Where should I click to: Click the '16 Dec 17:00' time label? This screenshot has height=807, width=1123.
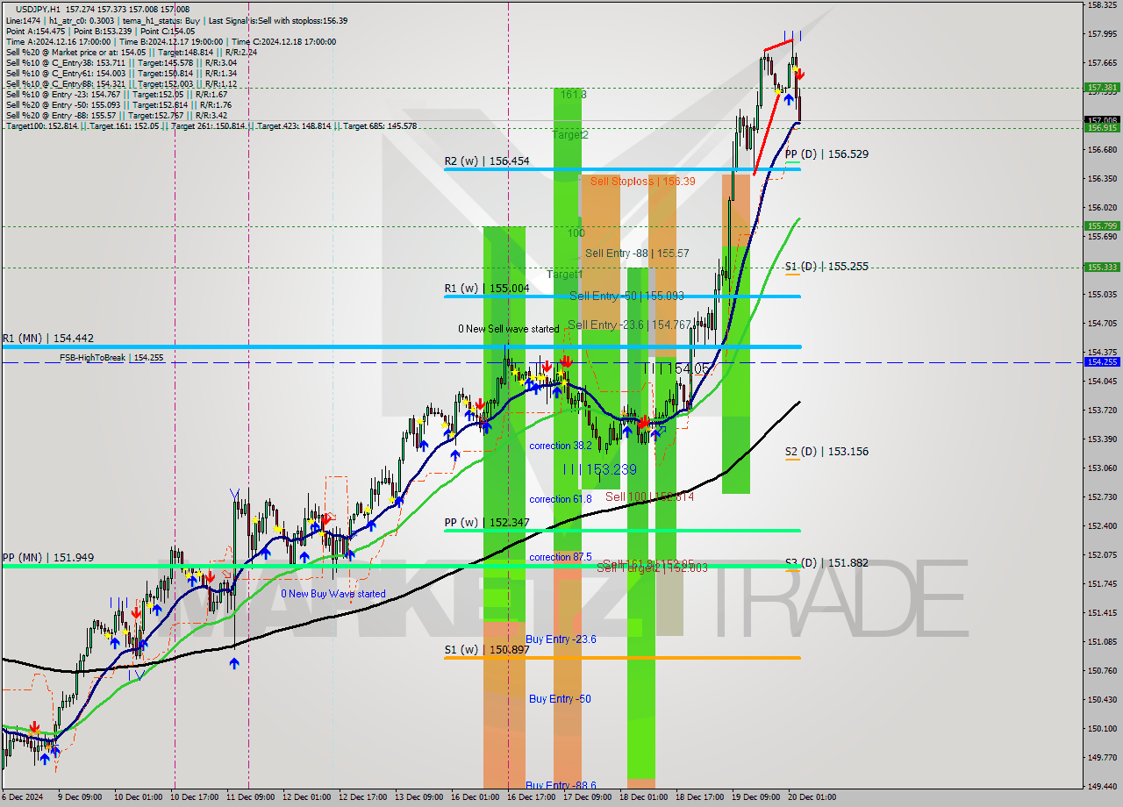click(x=532, y=797)
